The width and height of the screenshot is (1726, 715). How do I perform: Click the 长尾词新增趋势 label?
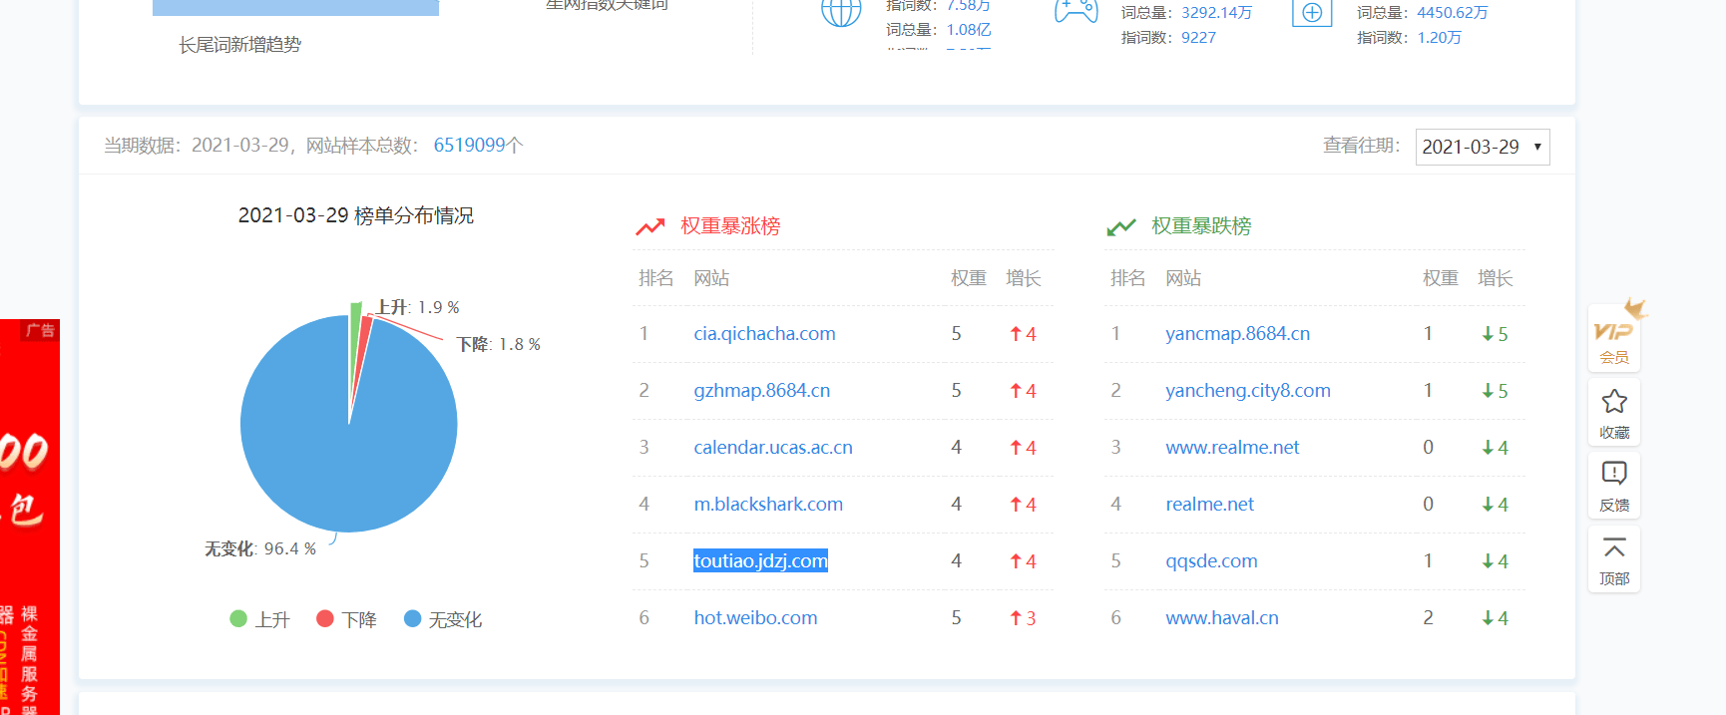[x=239, y=45]
